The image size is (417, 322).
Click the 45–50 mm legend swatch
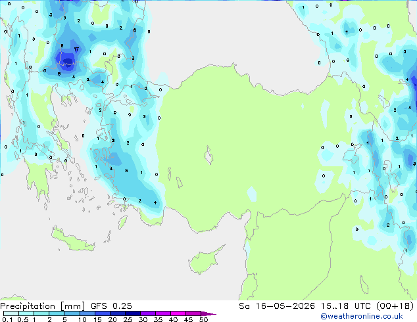[x=193, y=313]
